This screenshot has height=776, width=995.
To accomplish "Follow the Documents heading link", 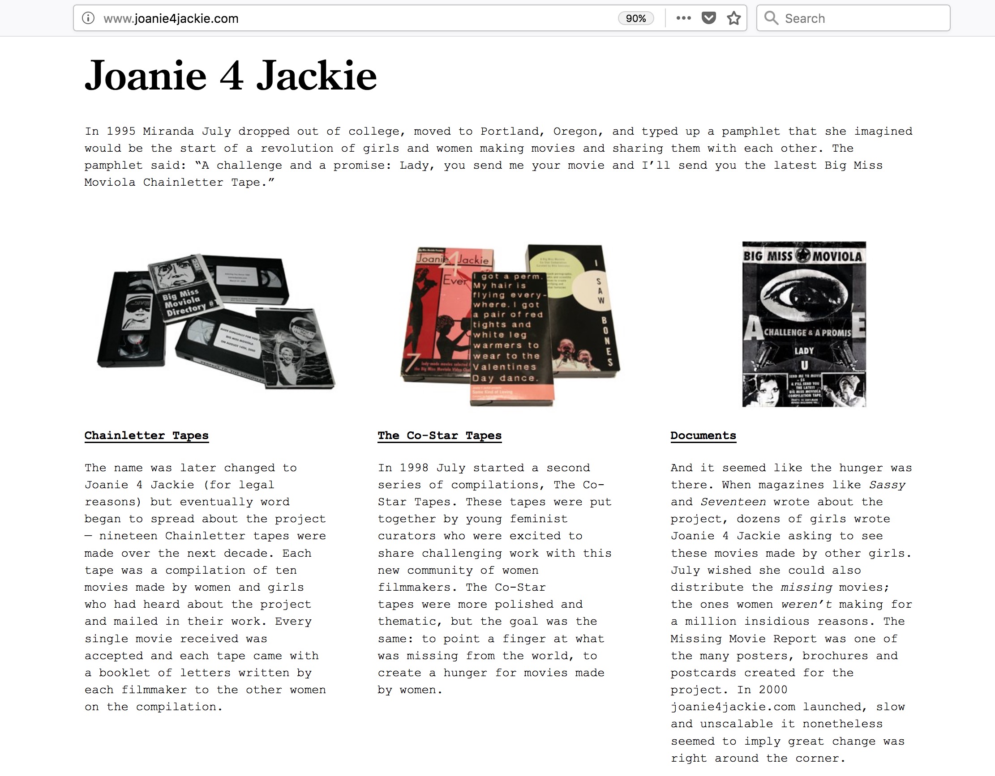I will [x=703, y=435].
